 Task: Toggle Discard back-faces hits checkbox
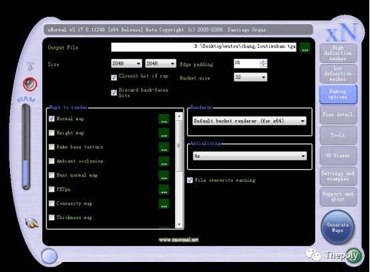114,92
